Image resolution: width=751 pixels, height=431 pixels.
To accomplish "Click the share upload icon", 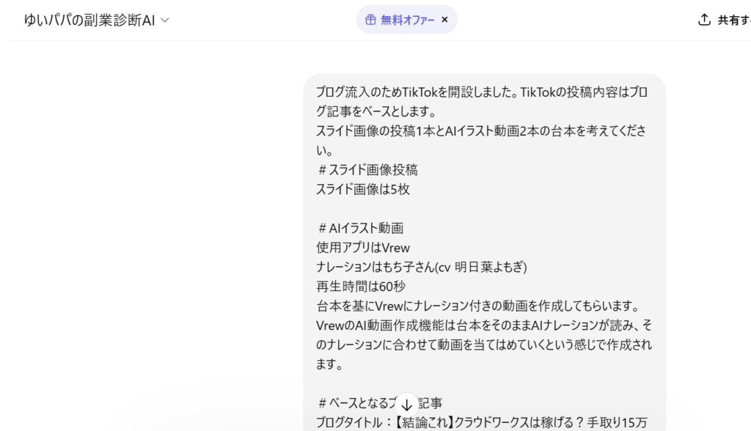I will 704,20.
